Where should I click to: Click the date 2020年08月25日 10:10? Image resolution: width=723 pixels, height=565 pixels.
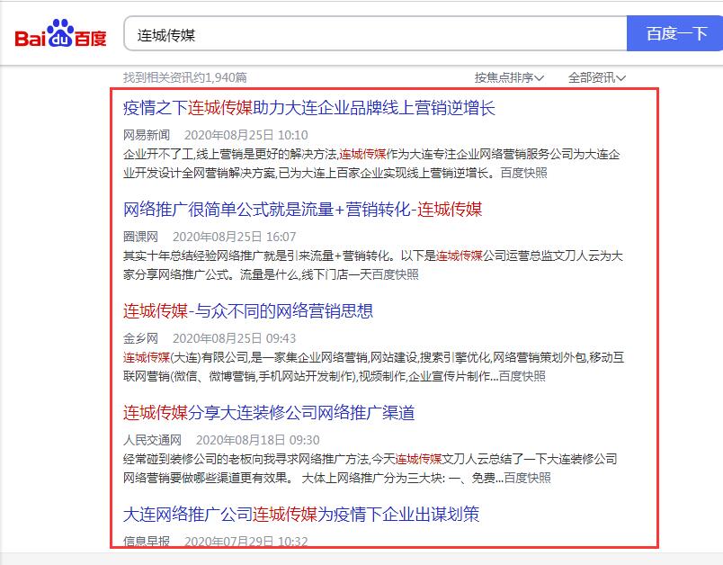(x=246, y=135)
